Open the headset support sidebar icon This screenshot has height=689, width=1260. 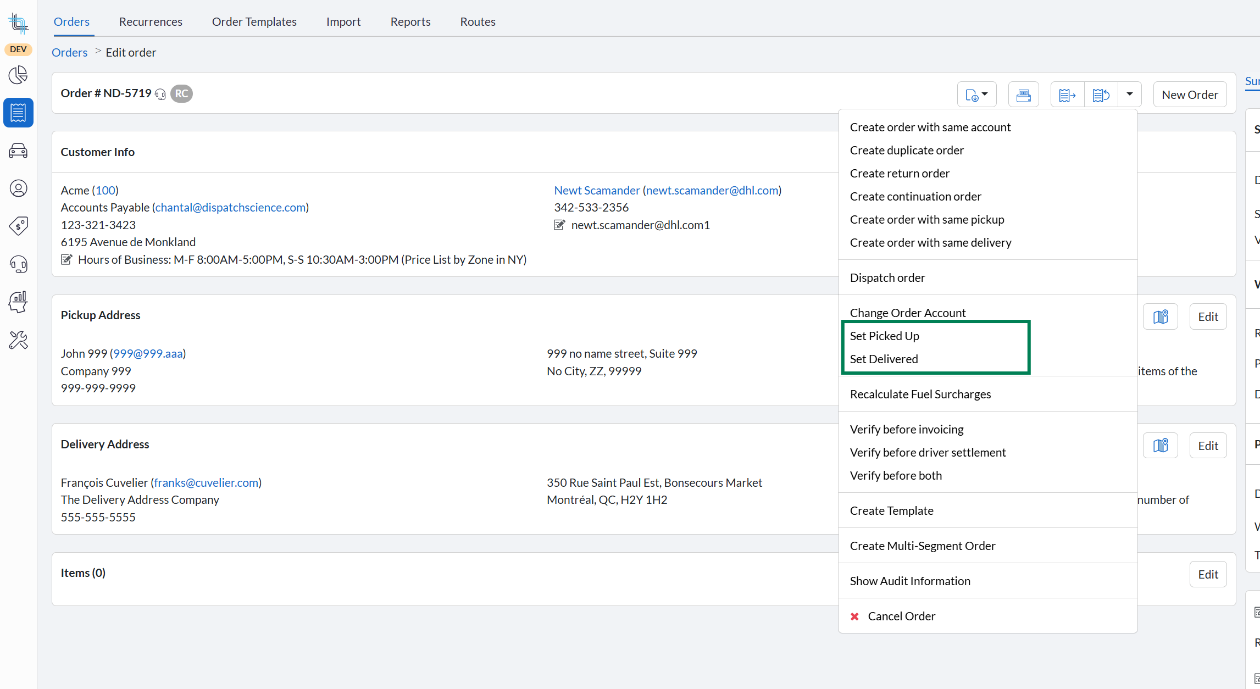click(18, 264)
